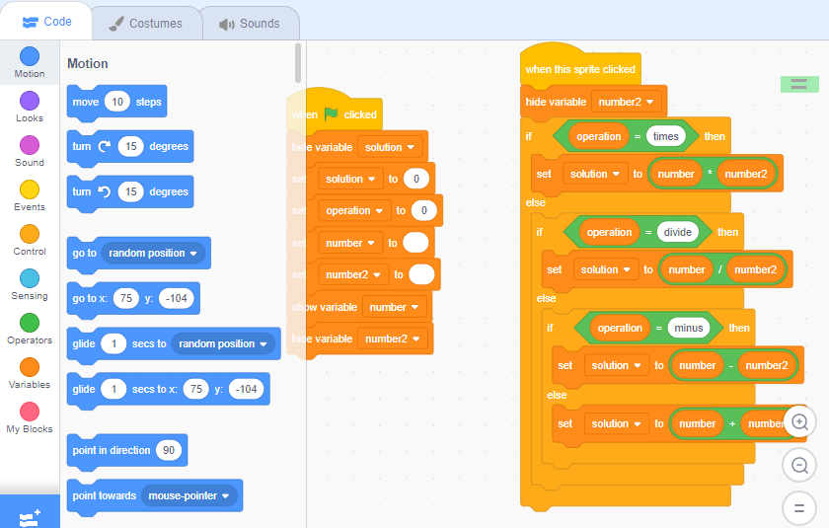This screenshot has height=528, width=829.
Task: Click the 'divide' value in operation condition
Action: tap(678, 232)
